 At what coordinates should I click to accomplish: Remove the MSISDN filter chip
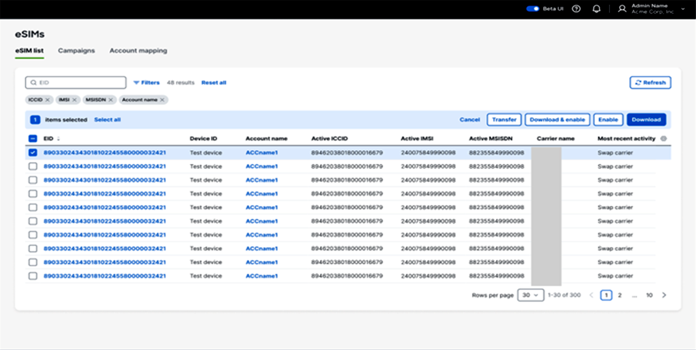coord(111,100)
